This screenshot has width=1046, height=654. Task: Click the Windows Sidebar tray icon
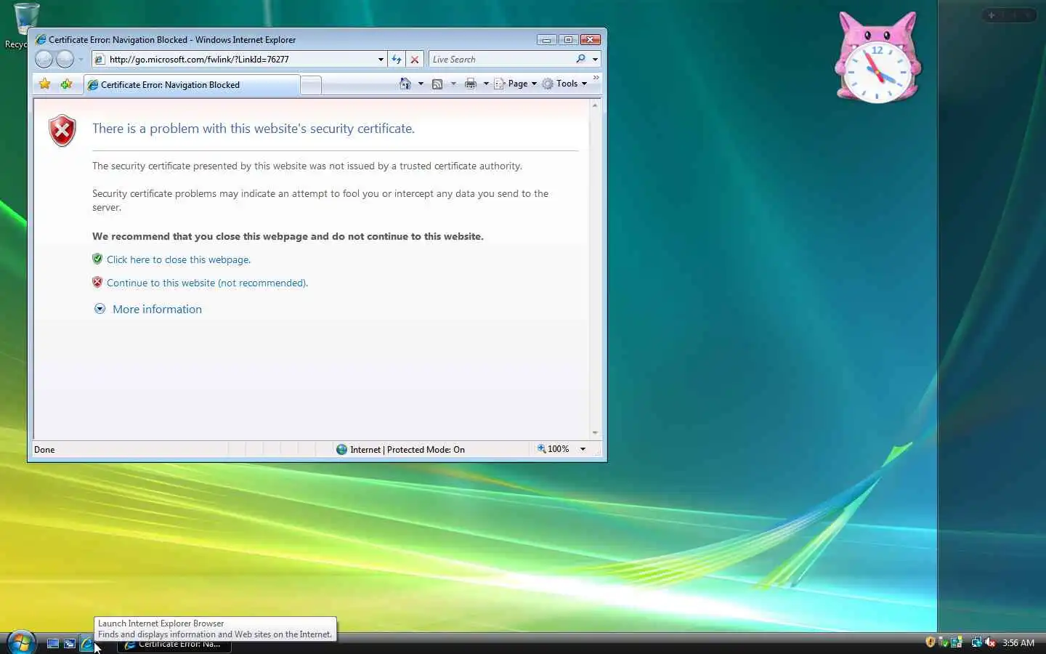957,642
